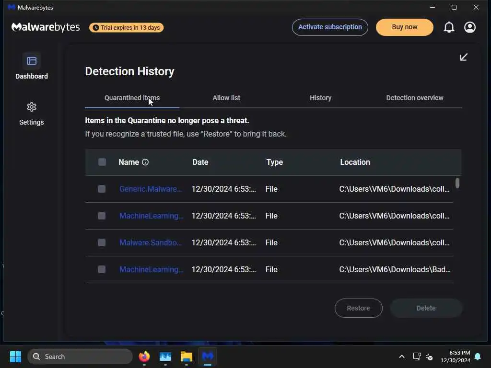Click the Location column header
Screen dimensions: 491x368
[355, 162]
